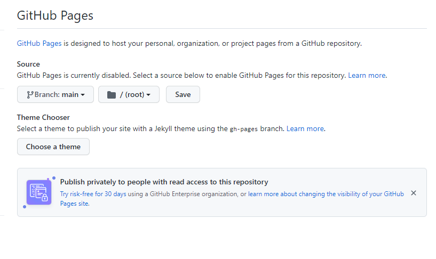The image size is (436, 259).
Task: Click the GitHub Pages section heading
Action: coord(55,15)
